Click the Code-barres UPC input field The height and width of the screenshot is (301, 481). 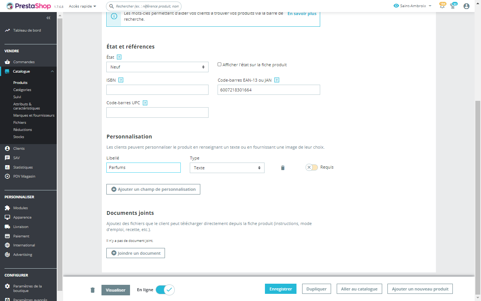coord(157,112)
